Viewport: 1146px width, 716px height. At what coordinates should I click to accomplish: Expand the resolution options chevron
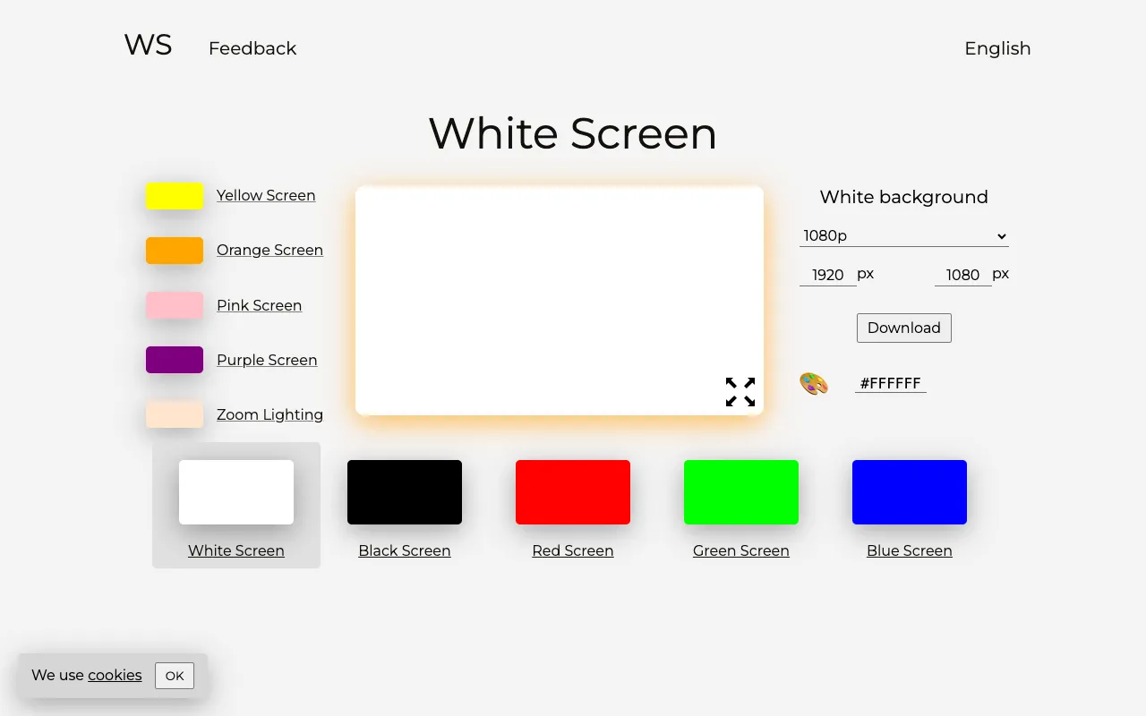1001,236
